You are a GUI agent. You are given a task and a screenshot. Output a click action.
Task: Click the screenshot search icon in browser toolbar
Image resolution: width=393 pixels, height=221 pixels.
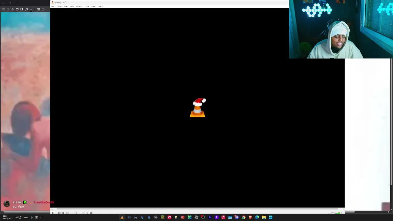pyautogui.click(x=38, y=9)
